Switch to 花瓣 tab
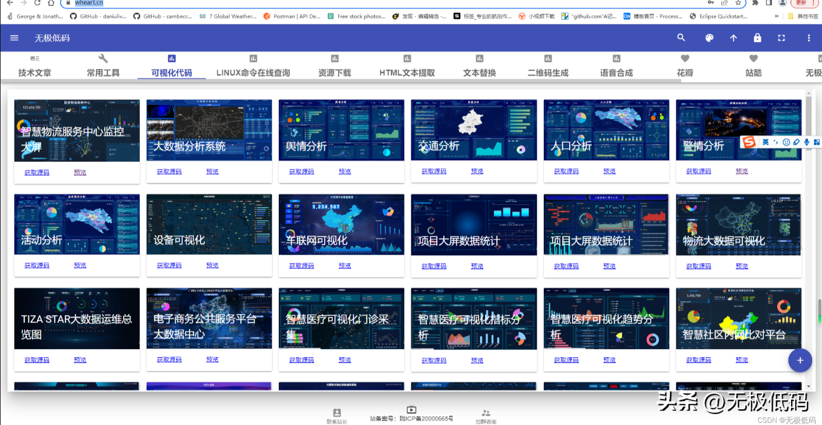 pos(685,67)
